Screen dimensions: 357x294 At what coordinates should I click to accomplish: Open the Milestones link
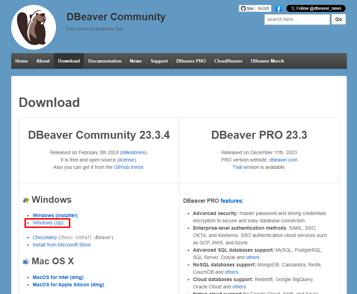coord(133,152)
